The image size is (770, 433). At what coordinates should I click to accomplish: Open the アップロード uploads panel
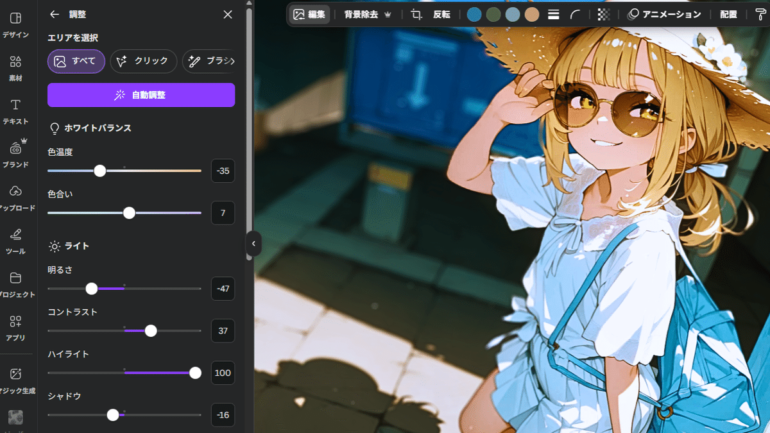point(15,198)
